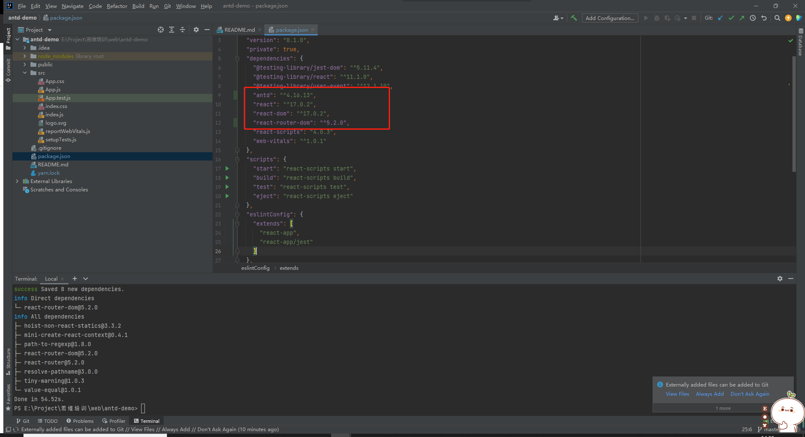
Task: Expand External Libraries node
Action: pyautogui.click(x=18, y=181)
